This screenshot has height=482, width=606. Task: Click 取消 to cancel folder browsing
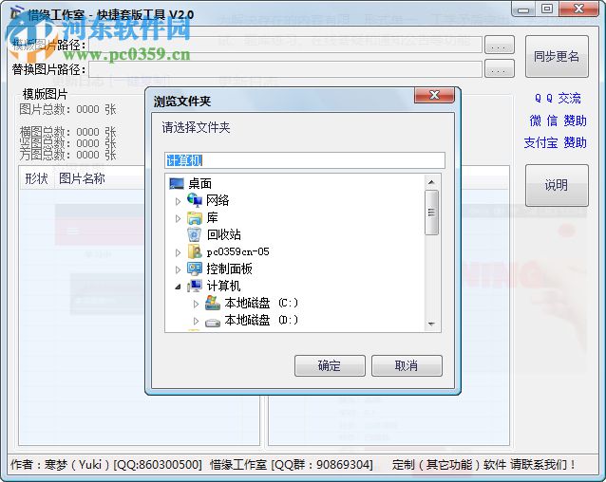click(407, 365)
